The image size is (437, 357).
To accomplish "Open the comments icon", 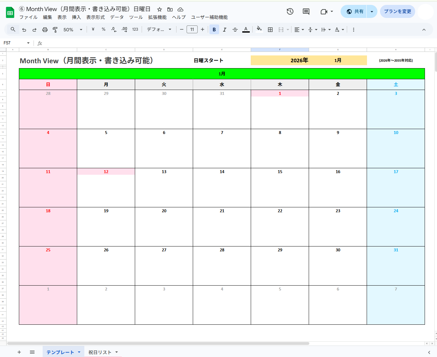I will tap(305, 11).
